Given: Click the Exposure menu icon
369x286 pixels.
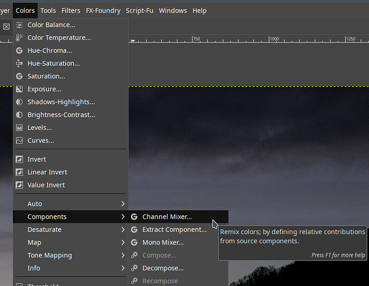Looking at the screenshot, I should pos(19,89).
